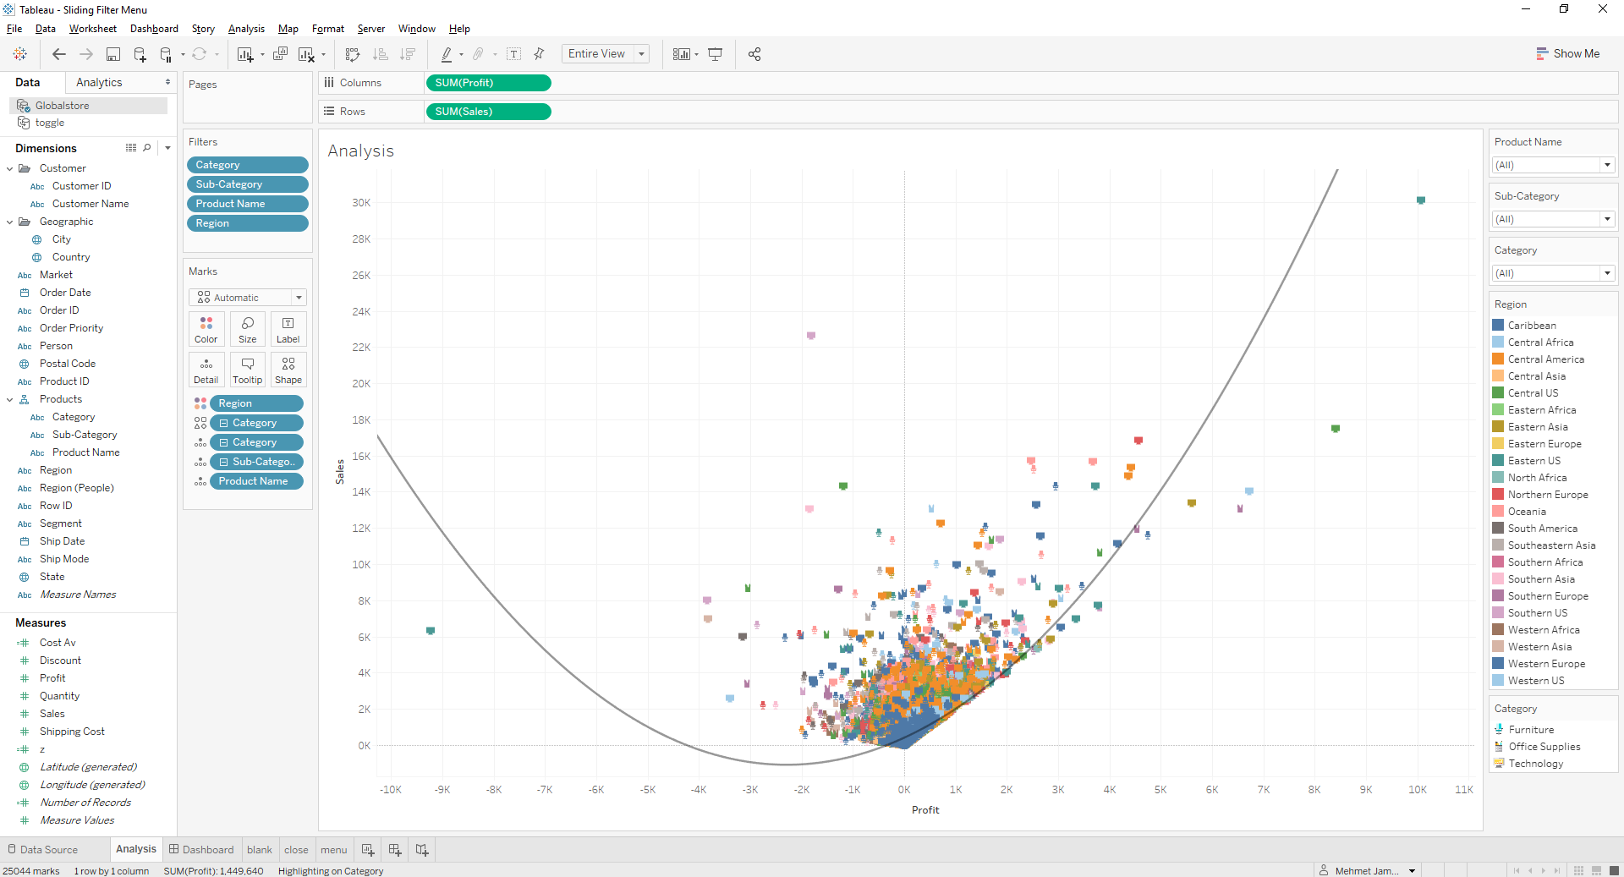Save the workbook using toolbar save icon
Image resolution: width=1624 pixels, height=877 pixels.
click(113, 54)
